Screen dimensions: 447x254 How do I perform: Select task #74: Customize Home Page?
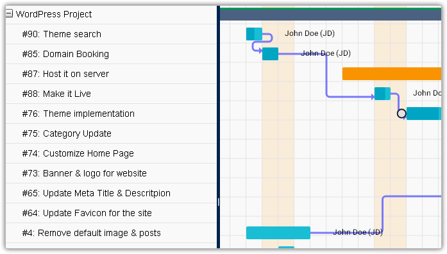click(111, 154)
